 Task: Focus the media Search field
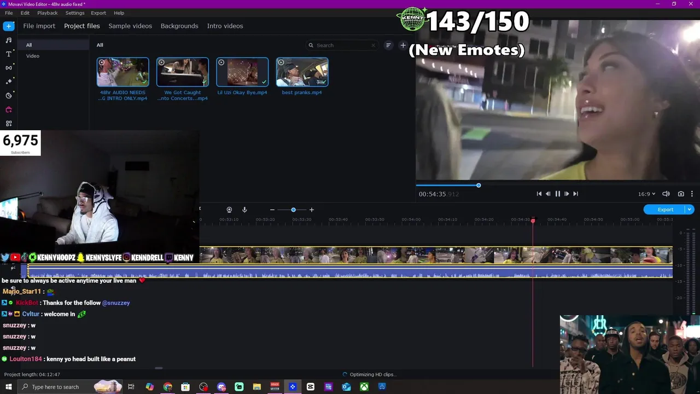point(342,45)
